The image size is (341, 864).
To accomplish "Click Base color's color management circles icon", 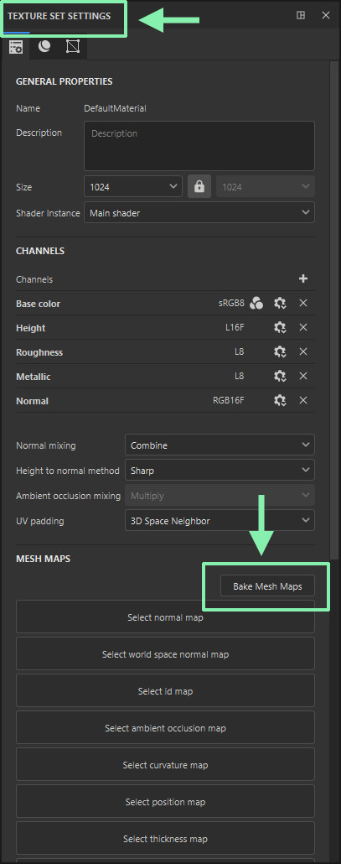I will pyautogui.click(x=256, y=303).
